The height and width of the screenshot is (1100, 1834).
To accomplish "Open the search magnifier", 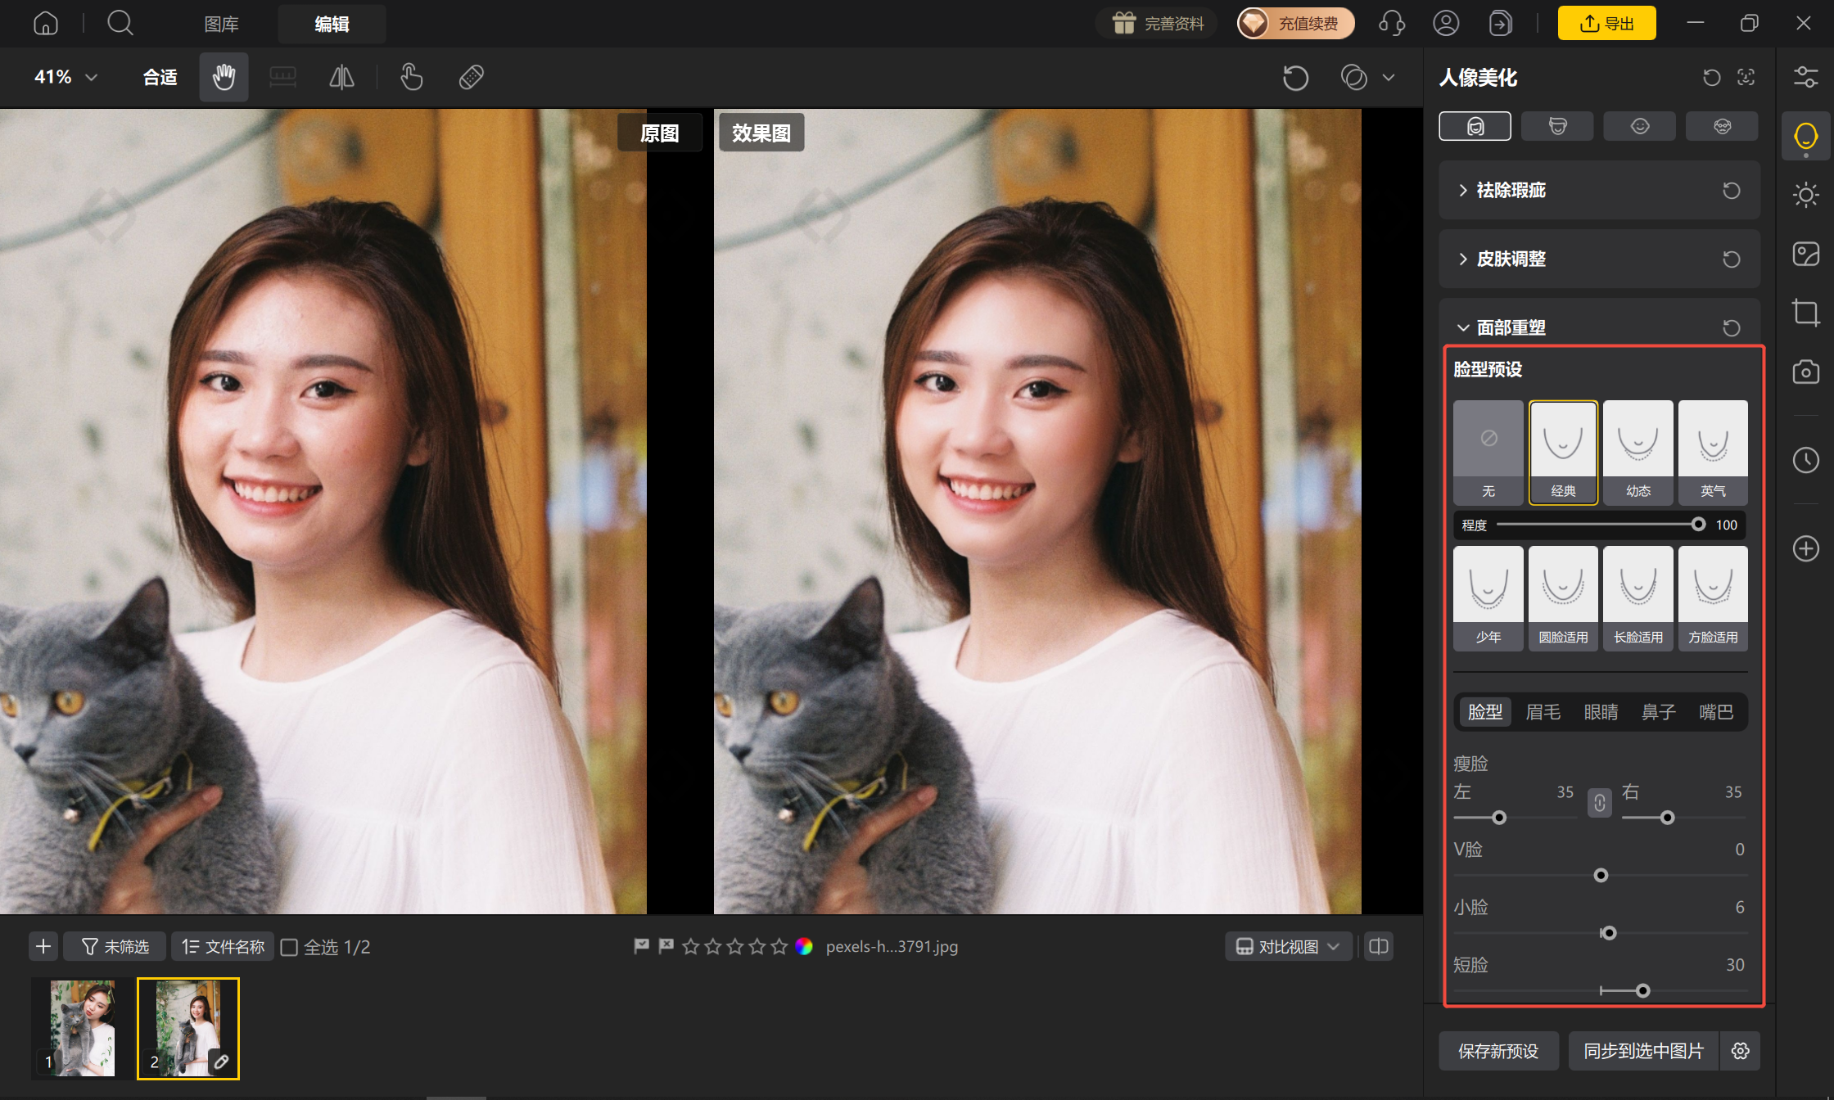I will pos(120,23).
